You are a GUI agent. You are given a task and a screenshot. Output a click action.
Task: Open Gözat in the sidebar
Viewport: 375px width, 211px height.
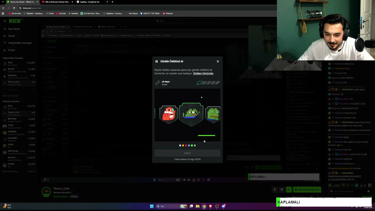click(11, 36)
